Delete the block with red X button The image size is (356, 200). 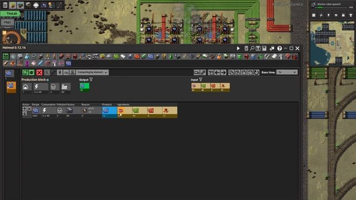39,72
